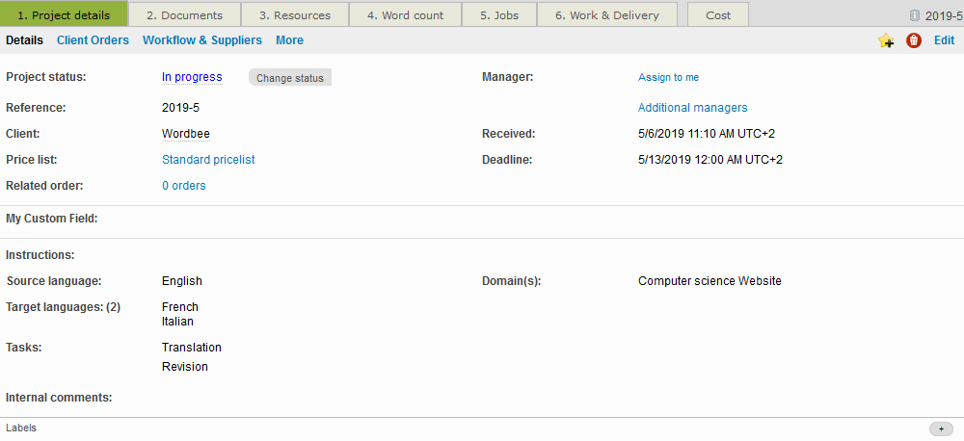Click the red trash delete icon
Image resolution: width=964 pixels, height=441 pixels.
914,40
